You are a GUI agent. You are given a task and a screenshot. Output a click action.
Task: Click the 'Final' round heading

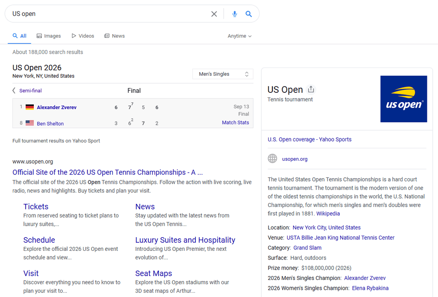134,91
